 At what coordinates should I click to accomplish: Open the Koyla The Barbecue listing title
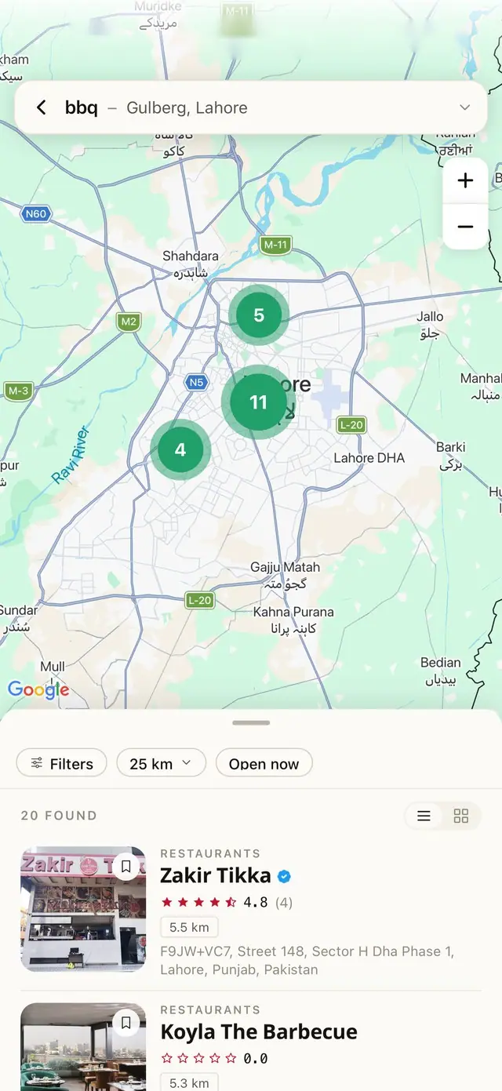point(259,1031)
